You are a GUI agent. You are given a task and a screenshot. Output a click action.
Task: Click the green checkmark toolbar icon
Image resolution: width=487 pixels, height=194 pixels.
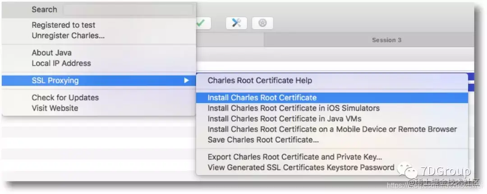coord(202,23)
